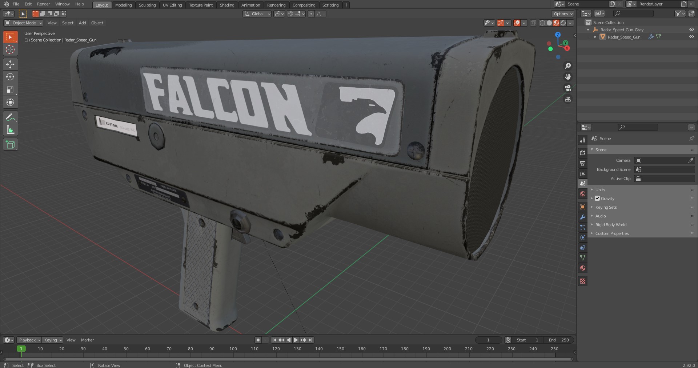
Task: Open the Modifier properties tab
Action: pos(583,217)
